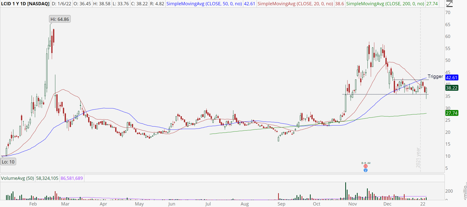Click the 200 volume axis label
Image resolution: width=467 pixels, height=207 pixels.
(x=449, y=191)
